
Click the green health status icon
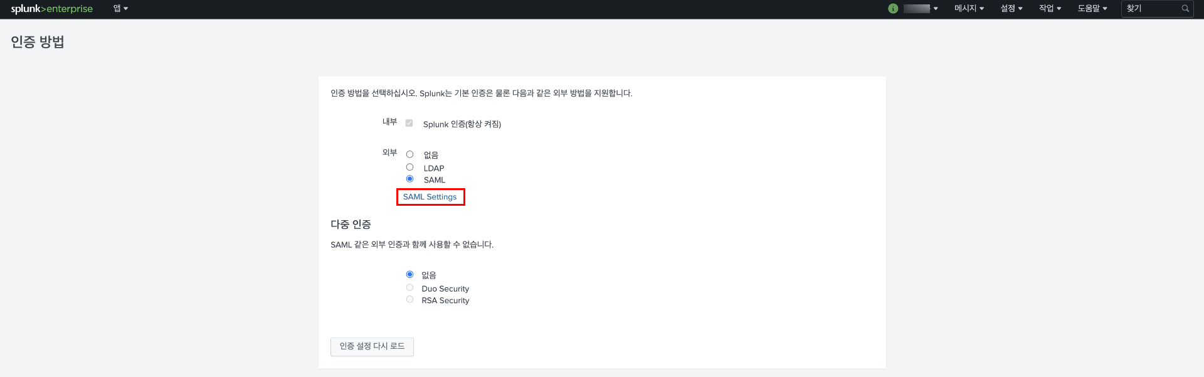893,9
